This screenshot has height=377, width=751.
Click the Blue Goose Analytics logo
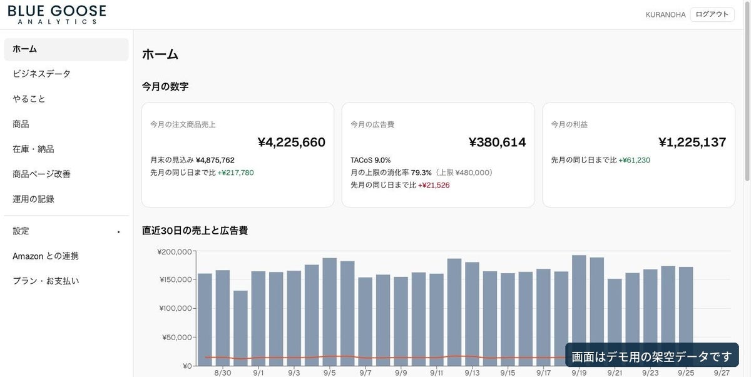[57, 14]
